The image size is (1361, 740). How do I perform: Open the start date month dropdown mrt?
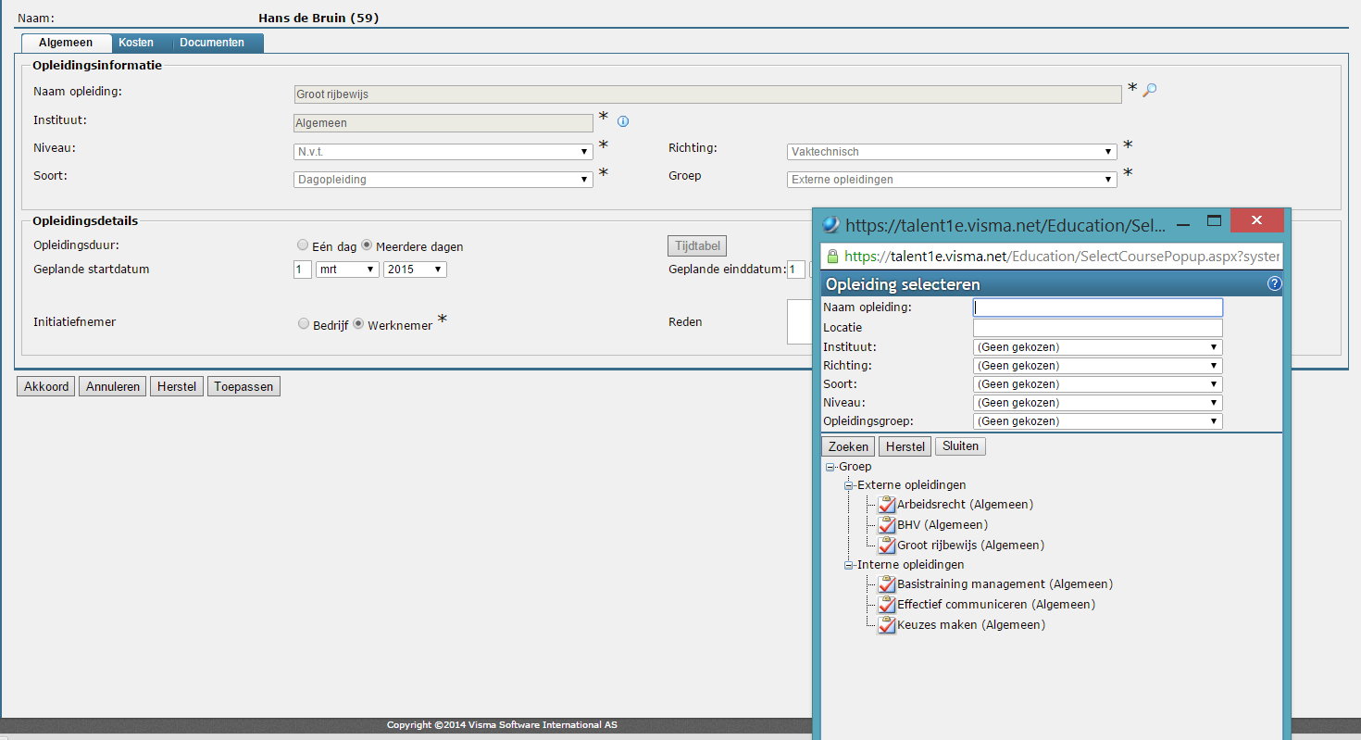348,270
